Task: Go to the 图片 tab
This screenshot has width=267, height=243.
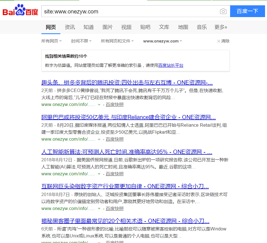Action: (x=107, y=27)
